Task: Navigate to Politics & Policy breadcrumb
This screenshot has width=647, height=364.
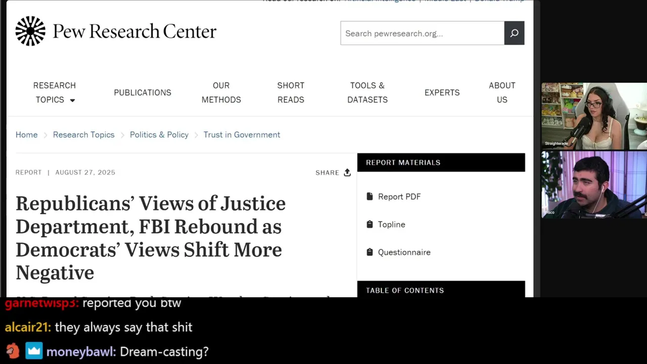Action: click(159, 135)
